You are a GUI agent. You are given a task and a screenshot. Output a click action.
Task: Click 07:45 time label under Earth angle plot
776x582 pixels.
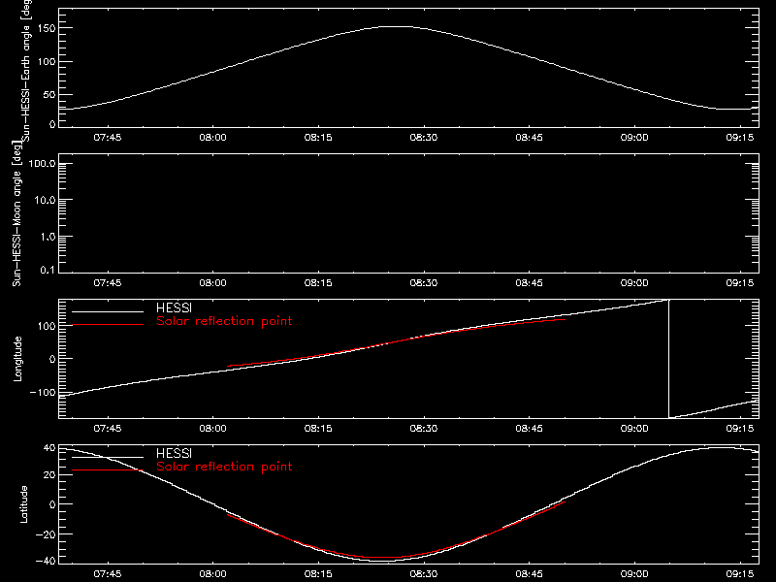pyautogui.click(x=108, y=138)
